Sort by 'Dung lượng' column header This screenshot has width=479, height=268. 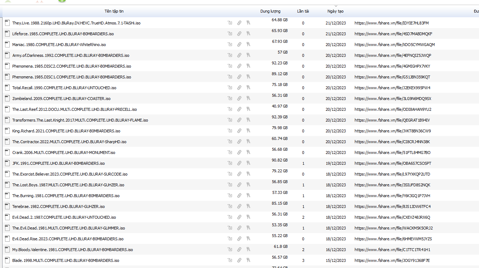coord(270,11)
